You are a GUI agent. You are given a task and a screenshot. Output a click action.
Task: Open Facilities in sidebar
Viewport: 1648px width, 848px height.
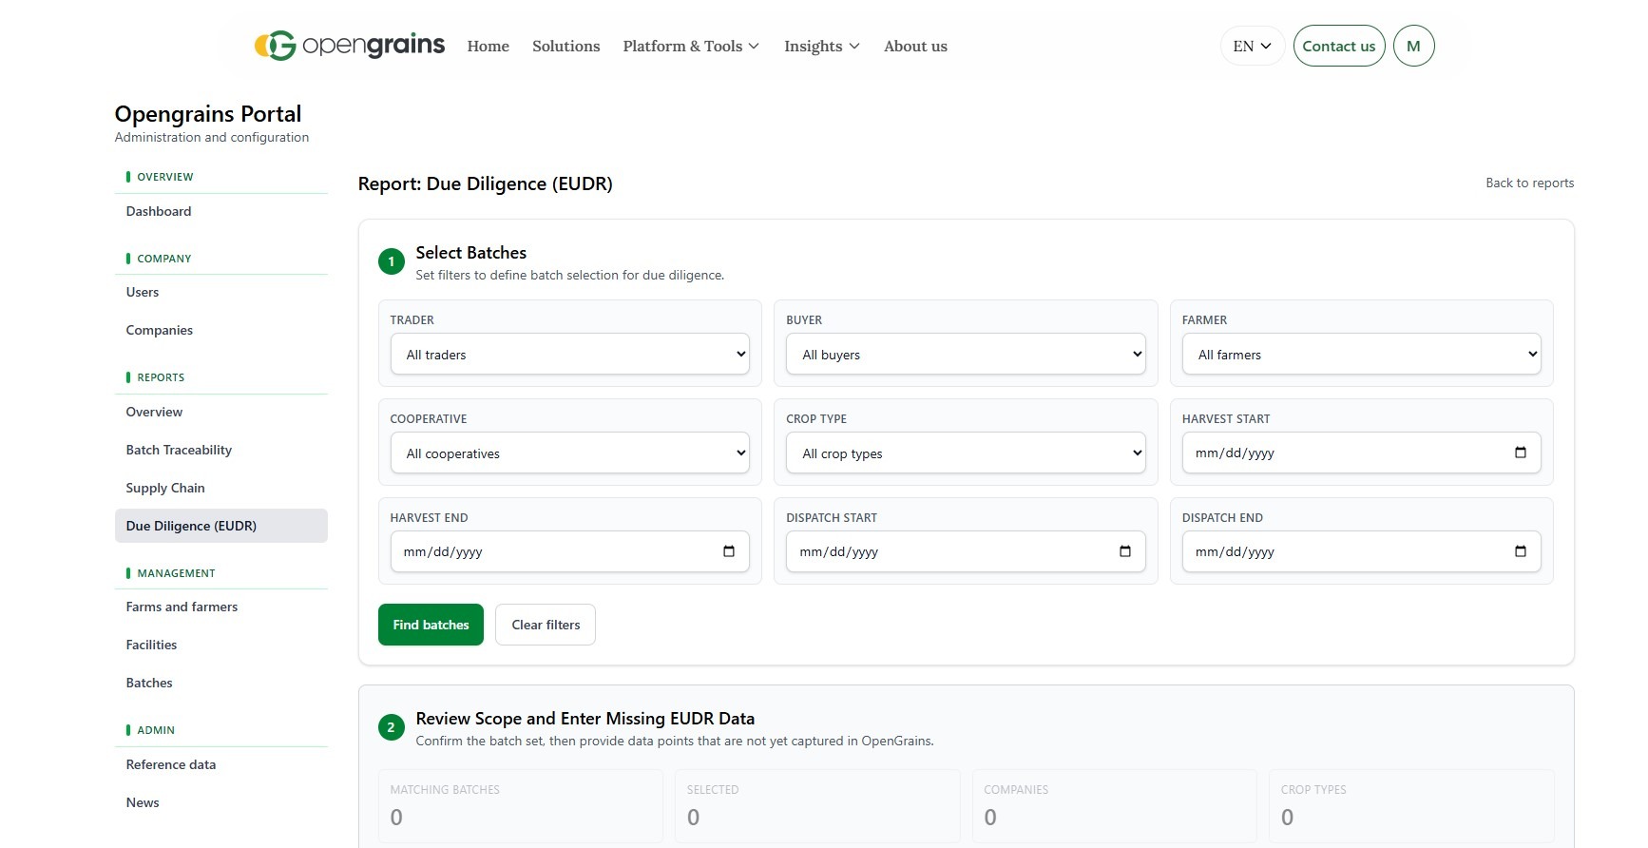220,645
